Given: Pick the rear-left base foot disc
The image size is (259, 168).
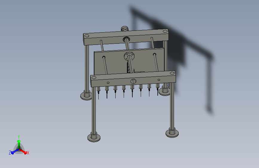Looking at the screenshot, I should (86, 96).
